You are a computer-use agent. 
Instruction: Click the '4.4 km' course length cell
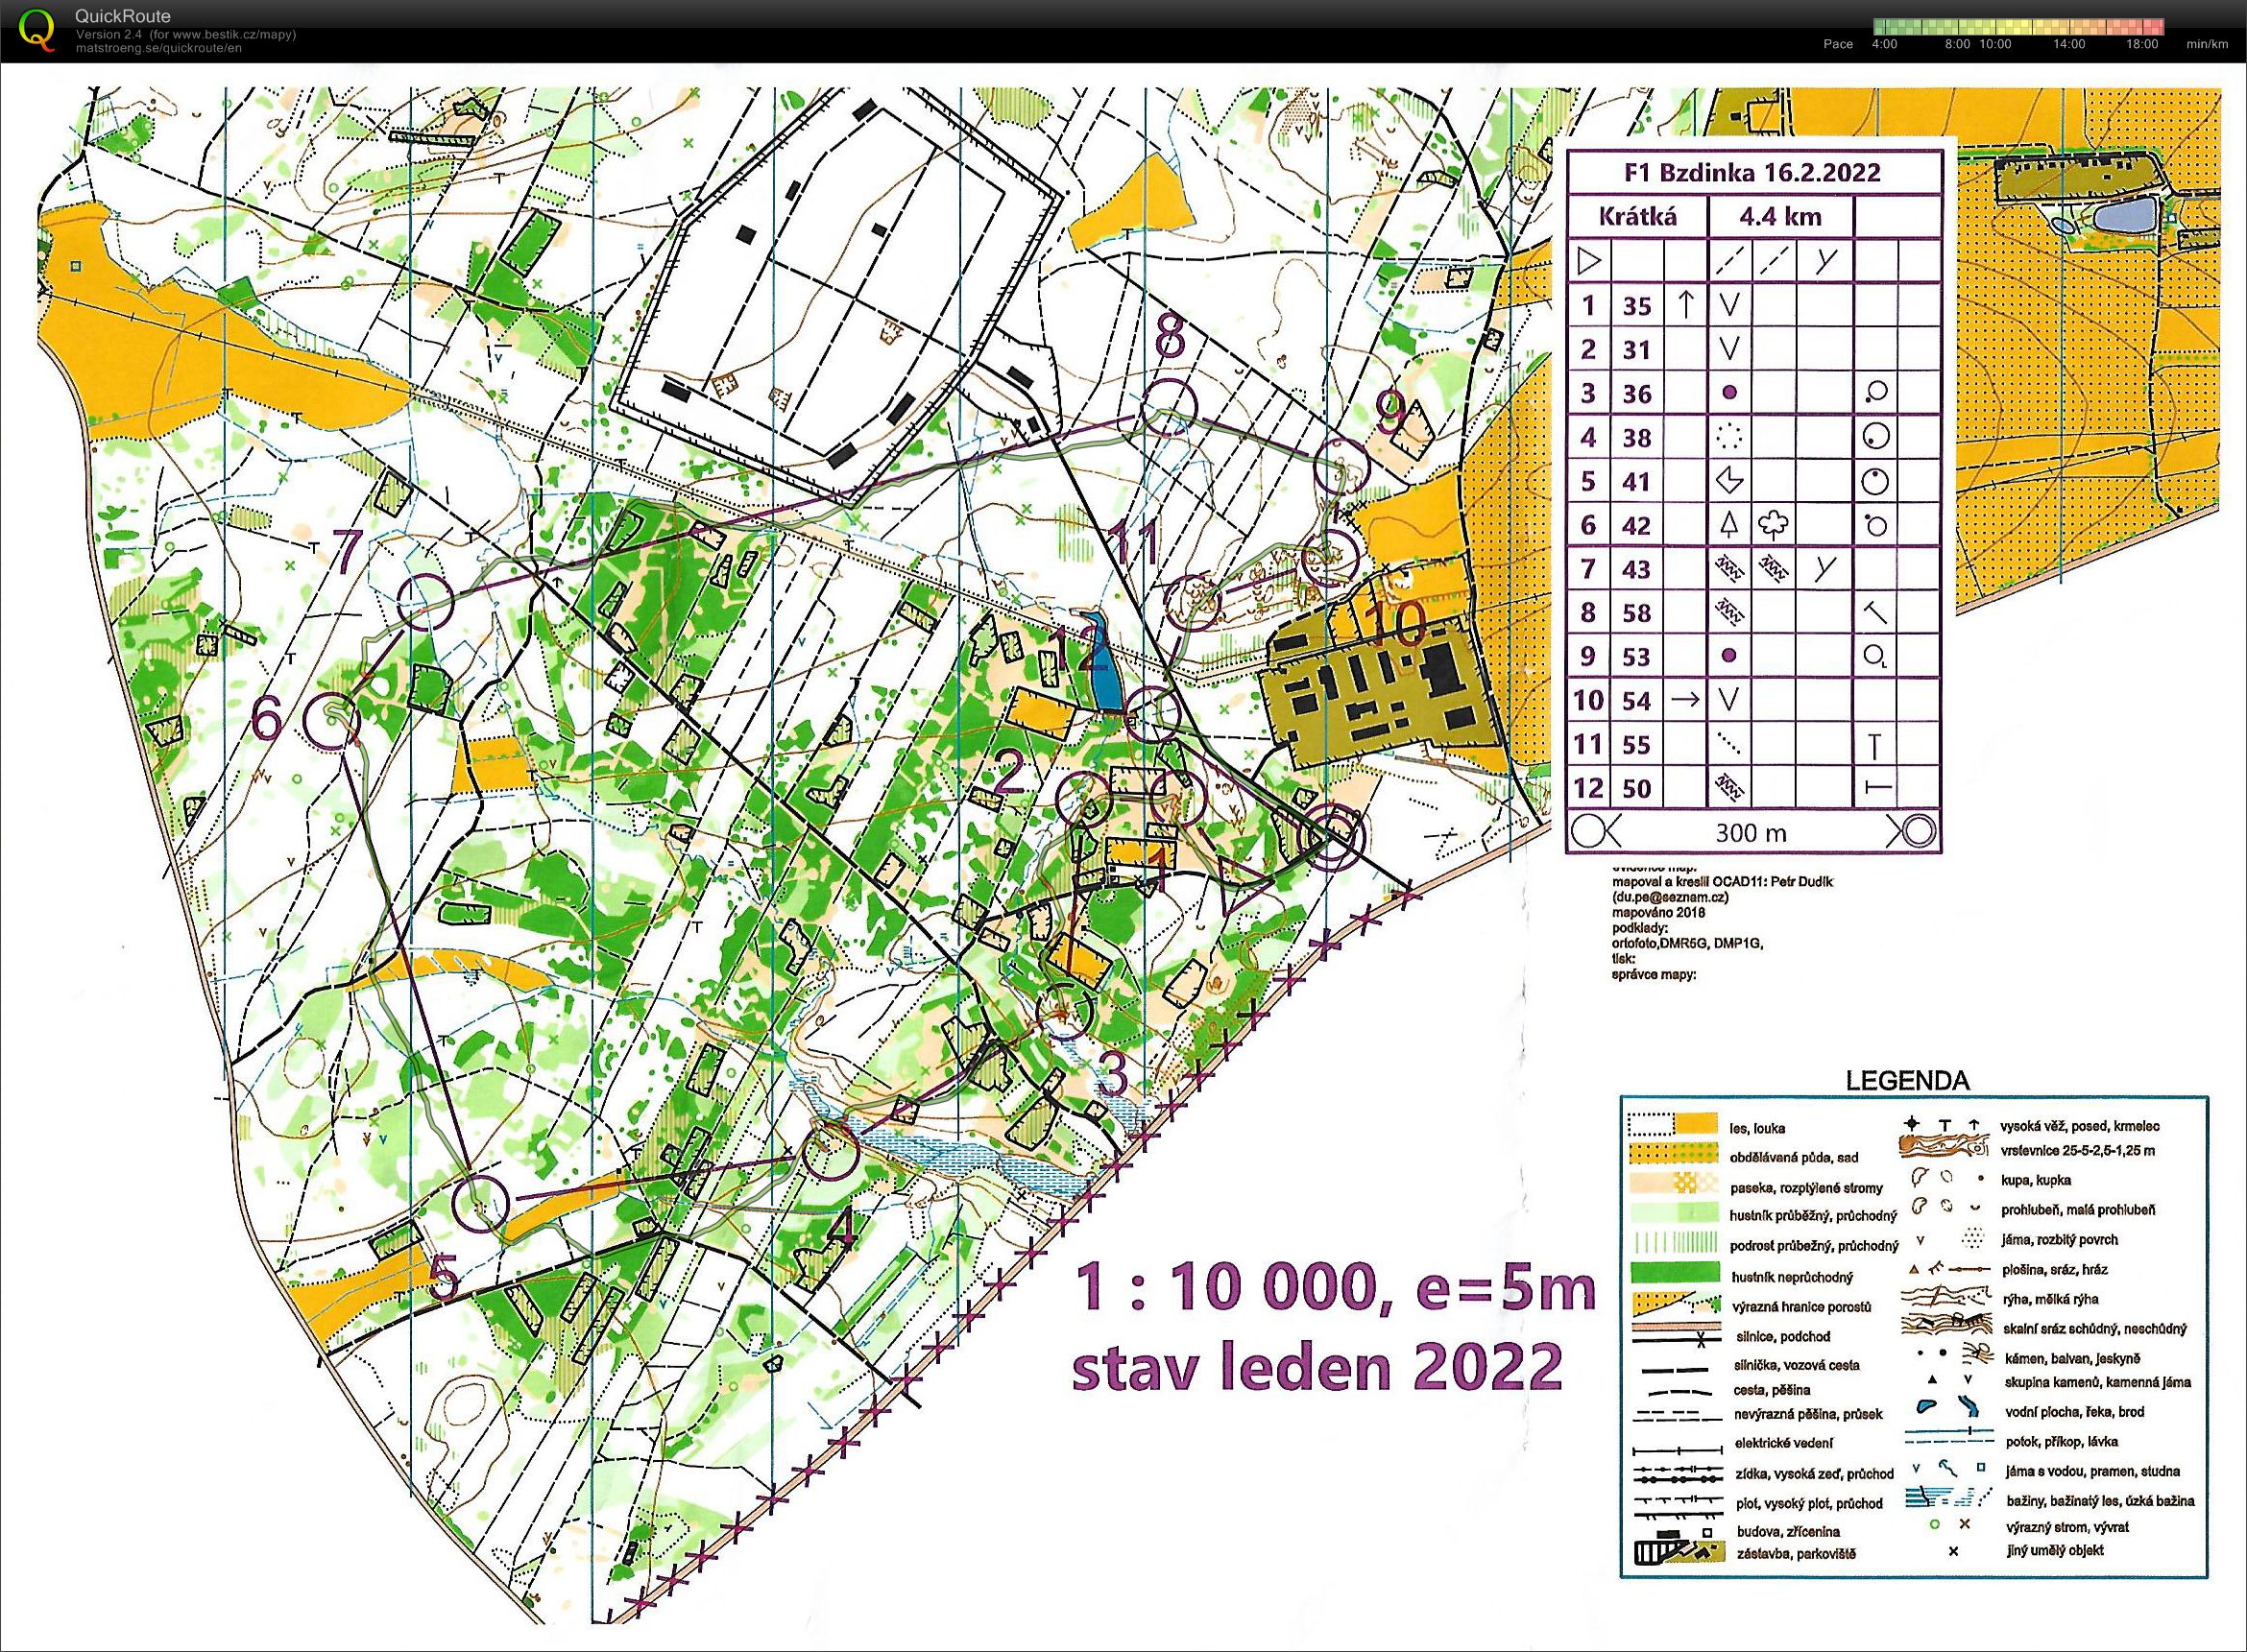[x=1780, y=216]
